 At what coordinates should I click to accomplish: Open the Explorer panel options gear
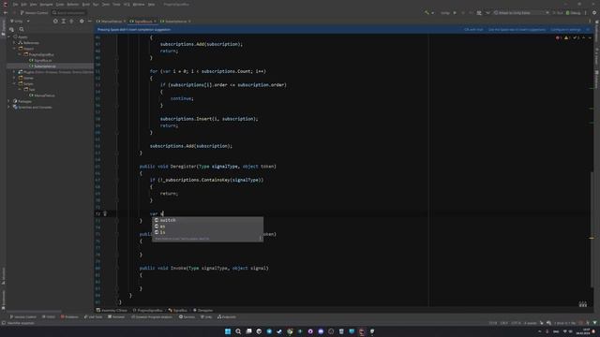click(82, 22)
